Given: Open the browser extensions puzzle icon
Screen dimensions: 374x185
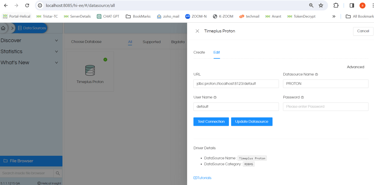Looking at the screenshot, I should [336, 5].
